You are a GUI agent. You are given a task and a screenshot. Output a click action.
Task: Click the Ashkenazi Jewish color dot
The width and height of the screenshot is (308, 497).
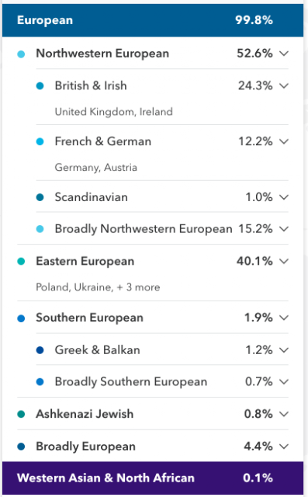tap(21, 414)
